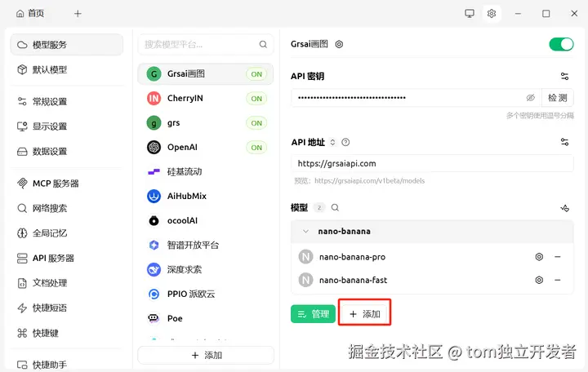
Task: Remove the nano-banana-fast model
Action: tap(558, 280)
